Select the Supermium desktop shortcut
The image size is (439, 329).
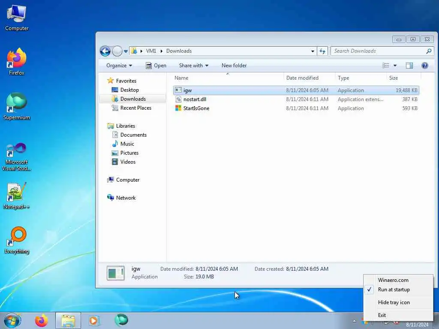click(x=17, y=107)
